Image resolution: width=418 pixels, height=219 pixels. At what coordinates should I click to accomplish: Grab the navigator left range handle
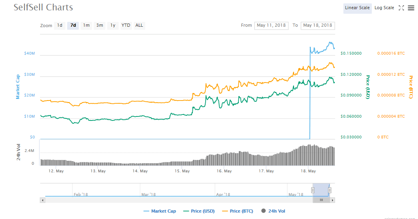tap(313, 190)
